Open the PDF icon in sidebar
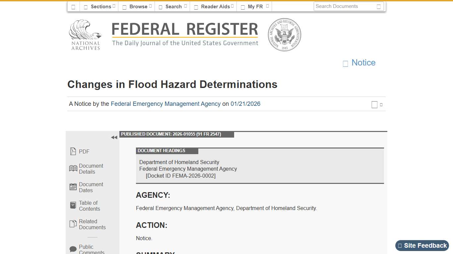This screenshot has width=453, height=254. tap(73, 151)
